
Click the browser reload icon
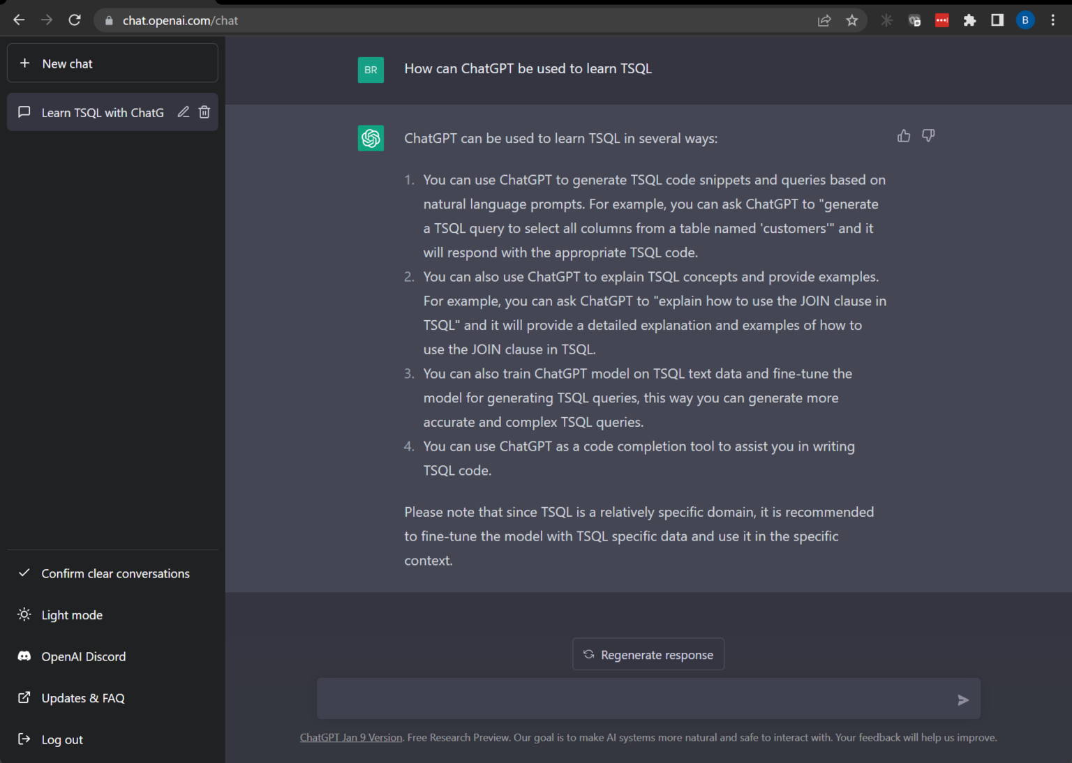coord(74,19)
